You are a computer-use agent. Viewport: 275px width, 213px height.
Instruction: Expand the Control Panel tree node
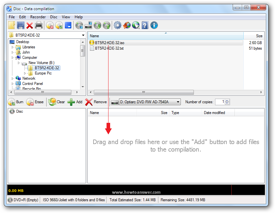click(12, 84)
